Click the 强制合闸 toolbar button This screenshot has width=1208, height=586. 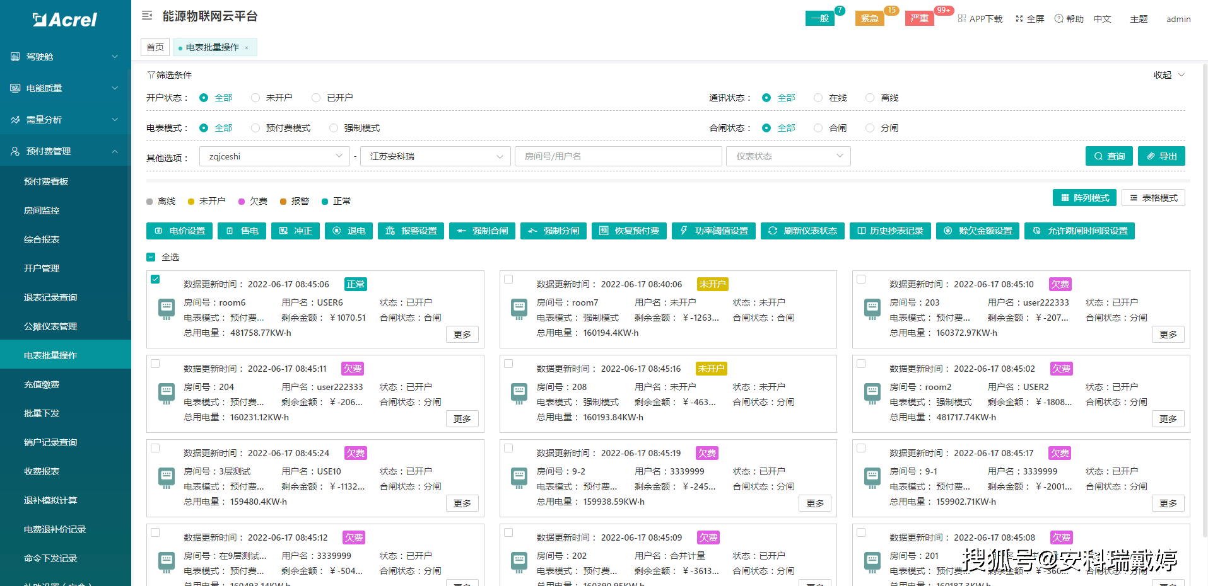pyautogui.click(x=482, y=231)
